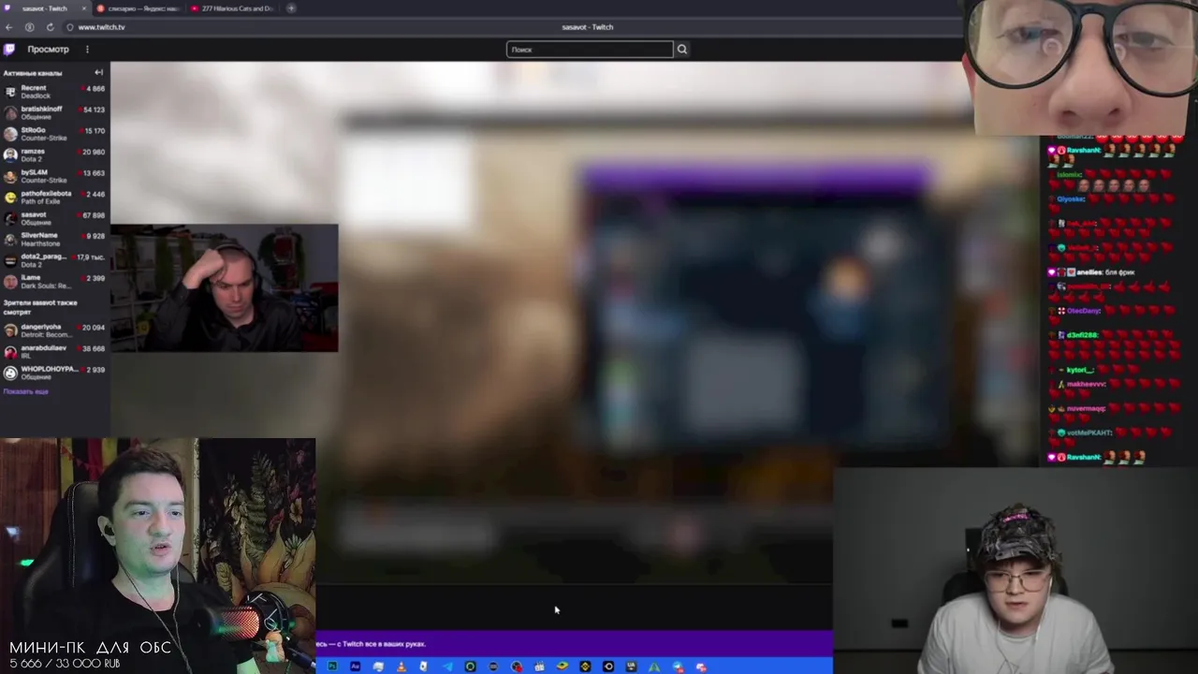
Task: Open the iLame Dark Souls channel
Action: pos(54,282)
